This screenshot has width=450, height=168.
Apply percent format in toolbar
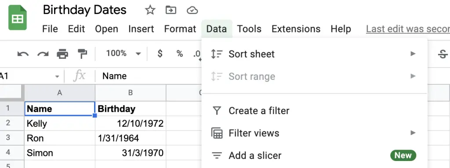pyautogui.click(x=180, y=54)
